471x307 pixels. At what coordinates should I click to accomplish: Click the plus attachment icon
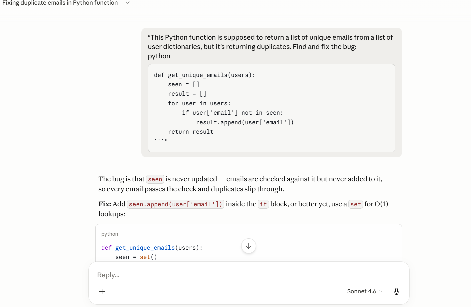pos(102,291)
